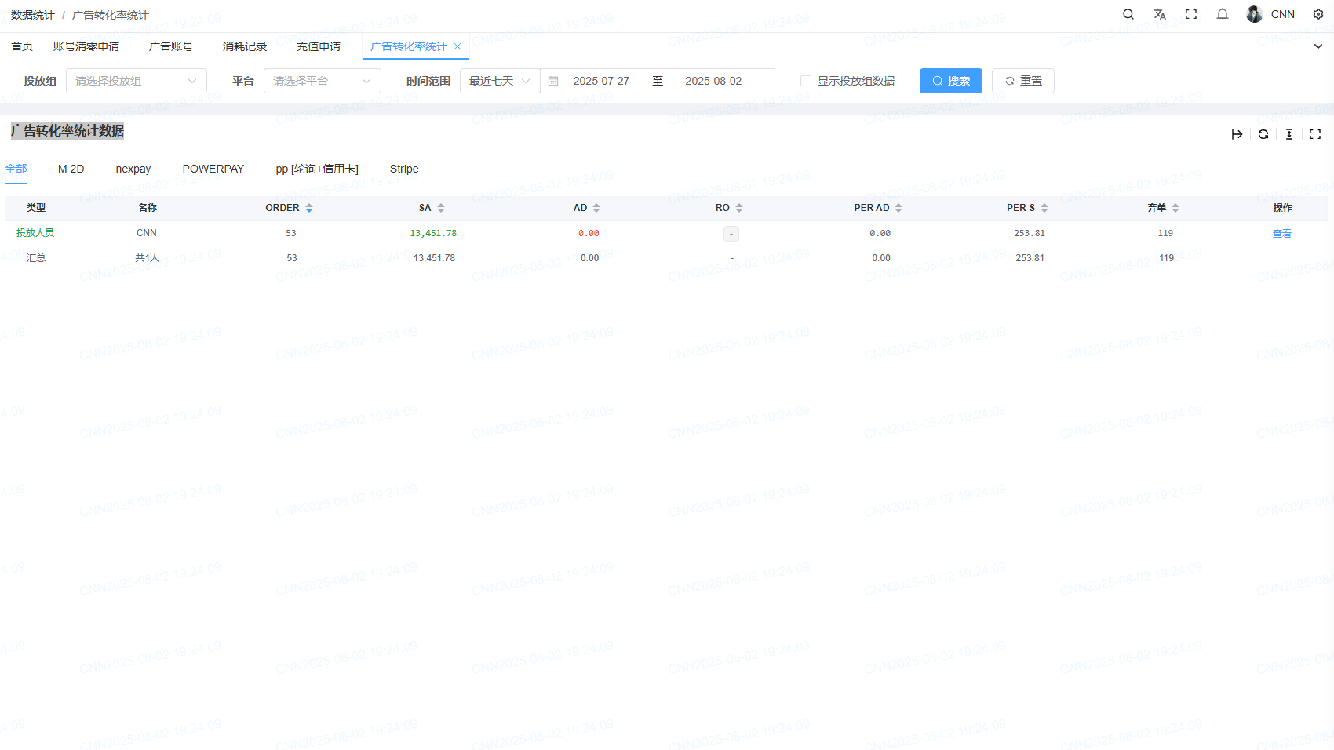Sort the table by SA column
Viewport: 1334px width, 750px height.
(441, 208)
